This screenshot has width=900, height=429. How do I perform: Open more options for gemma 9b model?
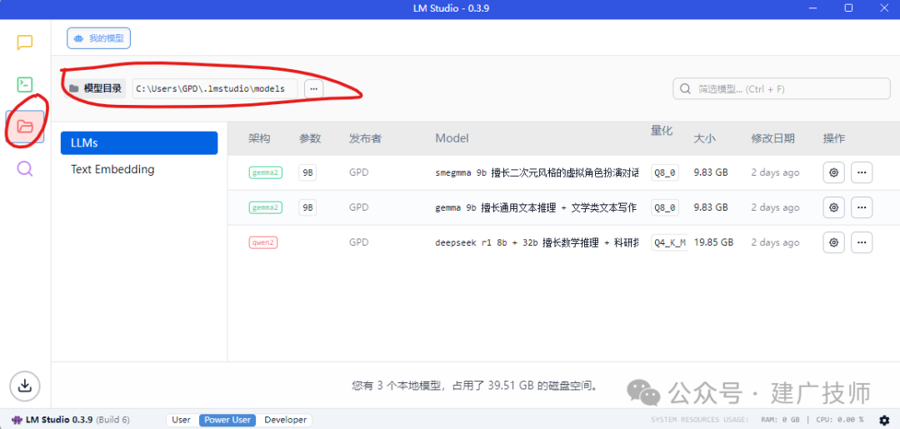pos(862,207)
